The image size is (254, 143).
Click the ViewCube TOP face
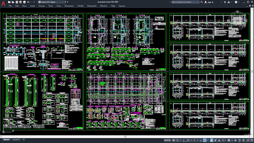237,21
